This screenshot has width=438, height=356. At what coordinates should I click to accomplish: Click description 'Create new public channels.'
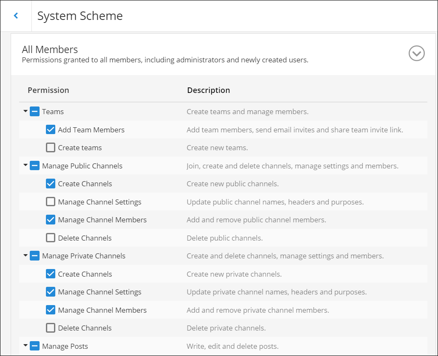tap(233, 184)
